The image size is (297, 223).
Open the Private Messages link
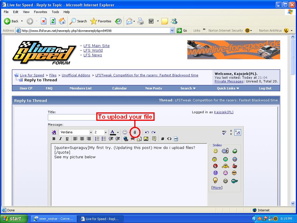[229, 81]
